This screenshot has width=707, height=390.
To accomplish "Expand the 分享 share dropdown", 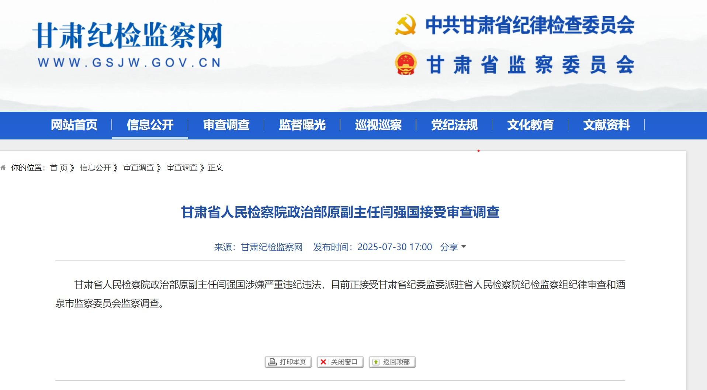I will (453, 247).
